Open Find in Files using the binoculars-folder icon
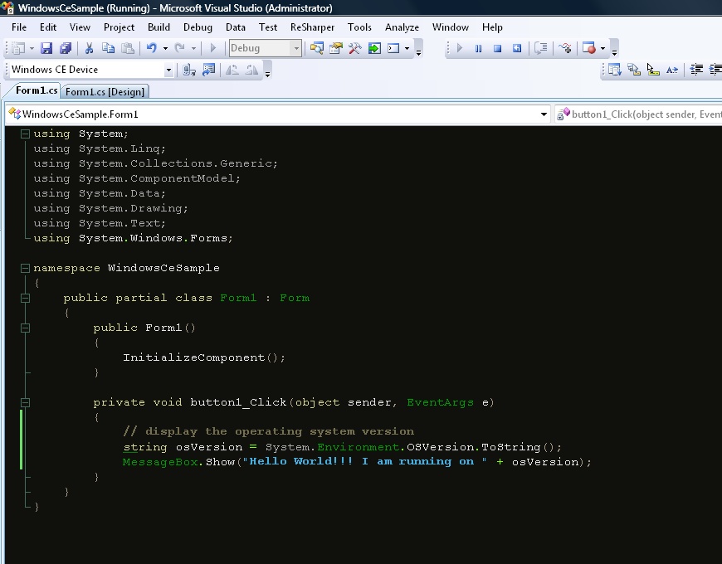This screenshot has width=722, height=564. 317,48
